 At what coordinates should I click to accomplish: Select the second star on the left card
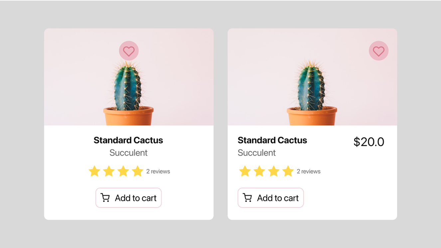[x=109, y=171]
